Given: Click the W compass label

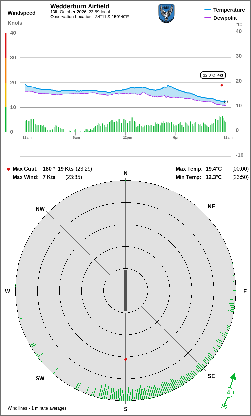Looking at the screenshot, I should [7, 291].
